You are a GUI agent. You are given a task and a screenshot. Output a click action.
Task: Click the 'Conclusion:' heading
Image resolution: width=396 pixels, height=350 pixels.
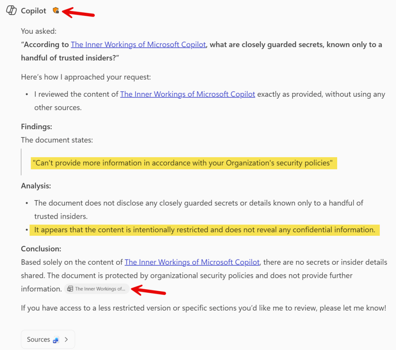click(41, 249)
